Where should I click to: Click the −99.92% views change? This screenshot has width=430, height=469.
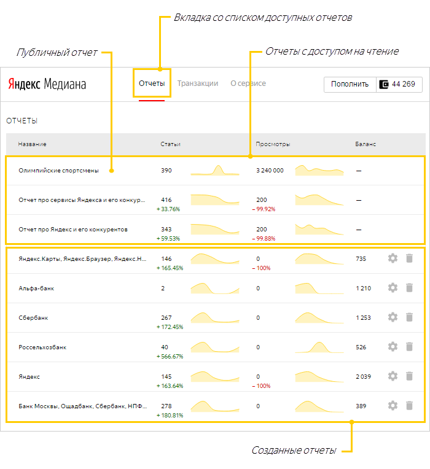pos(264,209)
